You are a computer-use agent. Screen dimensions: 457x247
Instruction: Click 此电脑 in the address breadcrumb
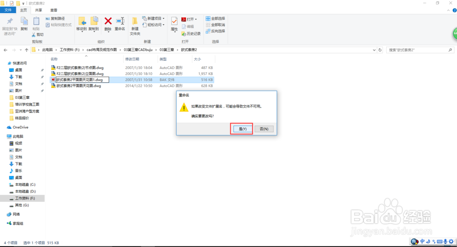[48, 50]
